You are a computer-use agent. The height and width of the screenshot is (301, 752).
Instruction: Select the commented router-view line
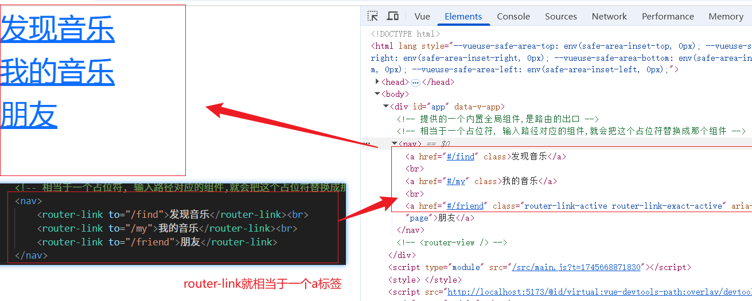(451, 243)
